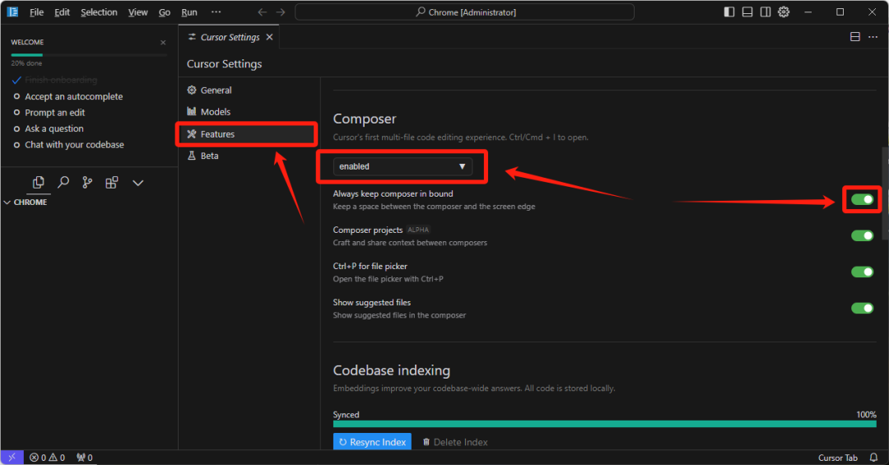Open the Explorer view icon
Viewport: 889px width, 465px height.
coord(38,183)
